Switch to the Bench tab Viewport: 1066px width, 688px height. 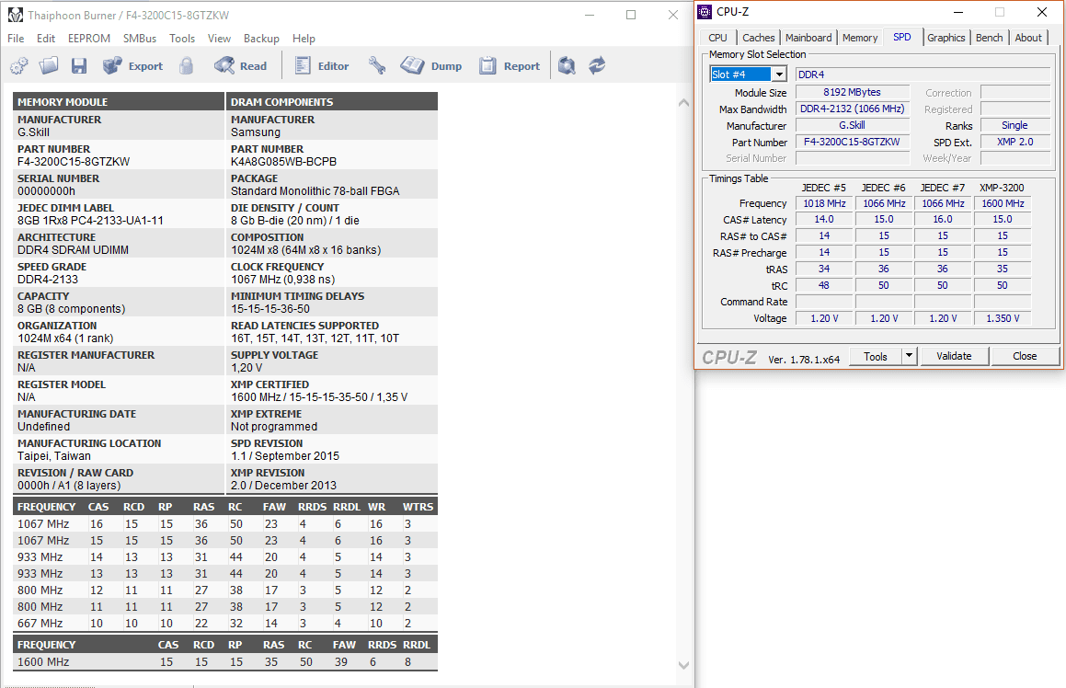989,38
